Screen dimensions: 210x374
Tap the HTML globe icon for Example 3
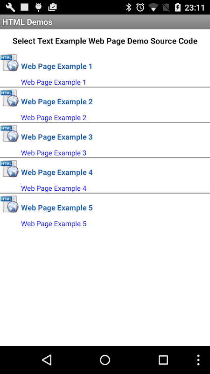[9, 133]
